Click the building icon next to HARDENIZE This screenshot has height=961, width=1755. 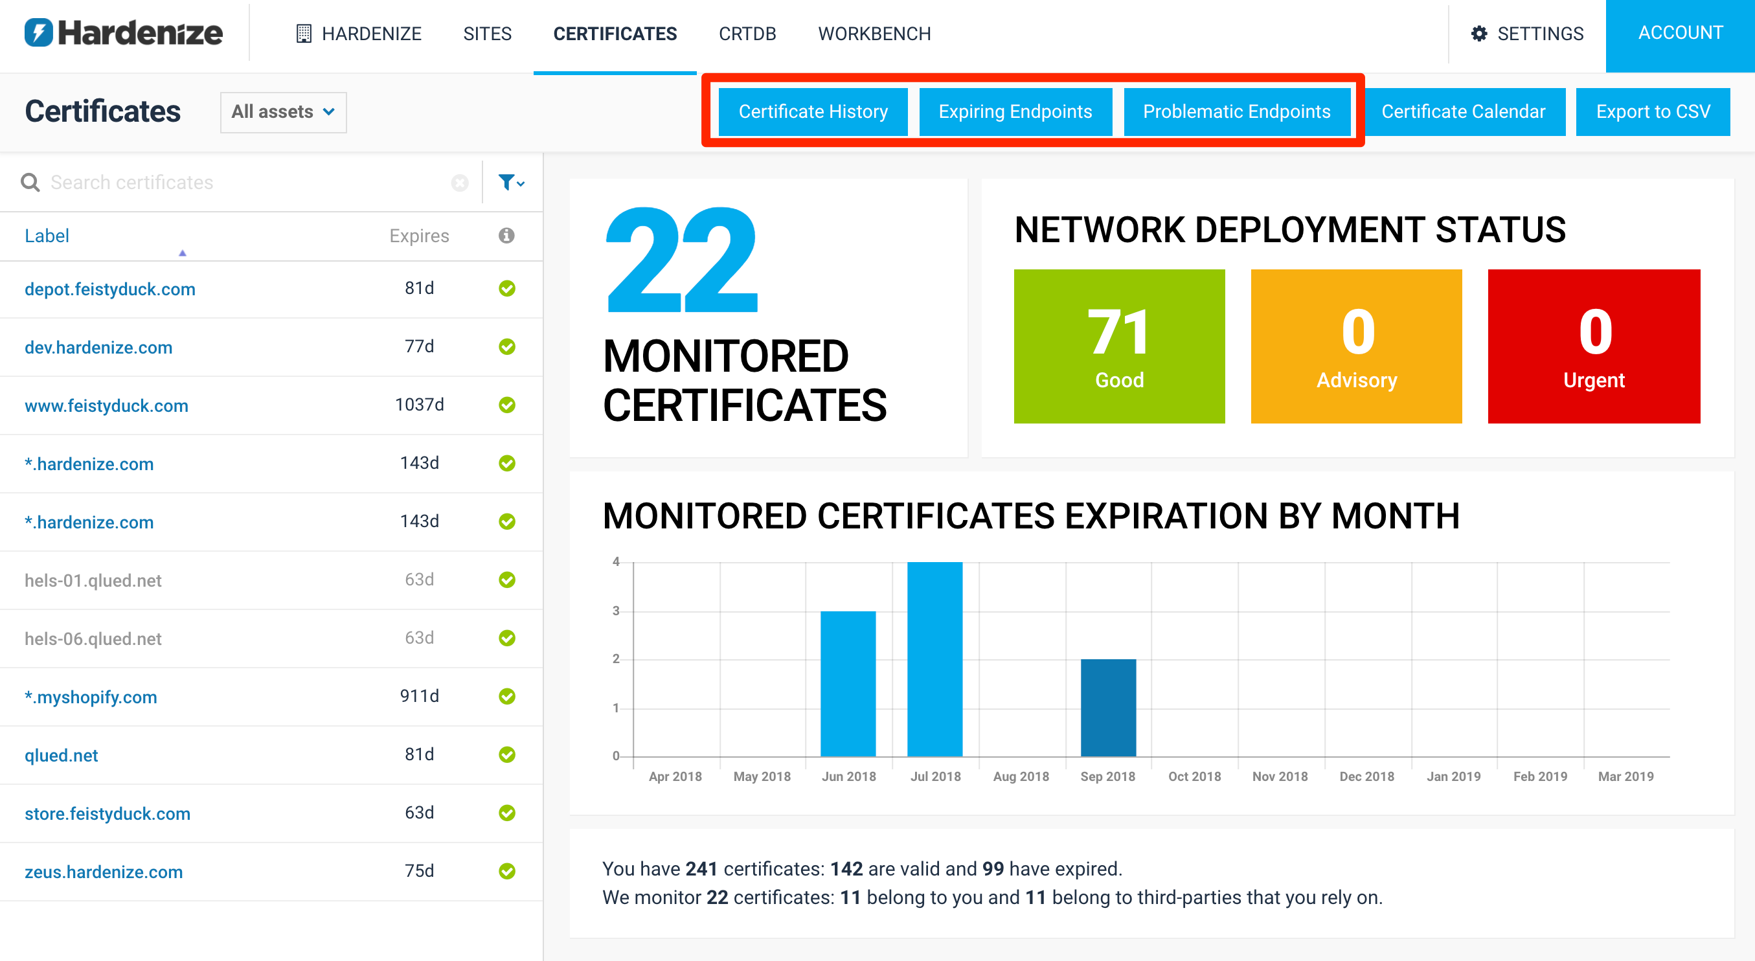(x=304, y=34)
